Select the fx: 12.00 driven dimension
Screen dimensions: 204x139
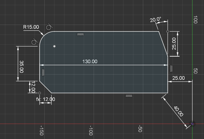click(x=46, y=99)
